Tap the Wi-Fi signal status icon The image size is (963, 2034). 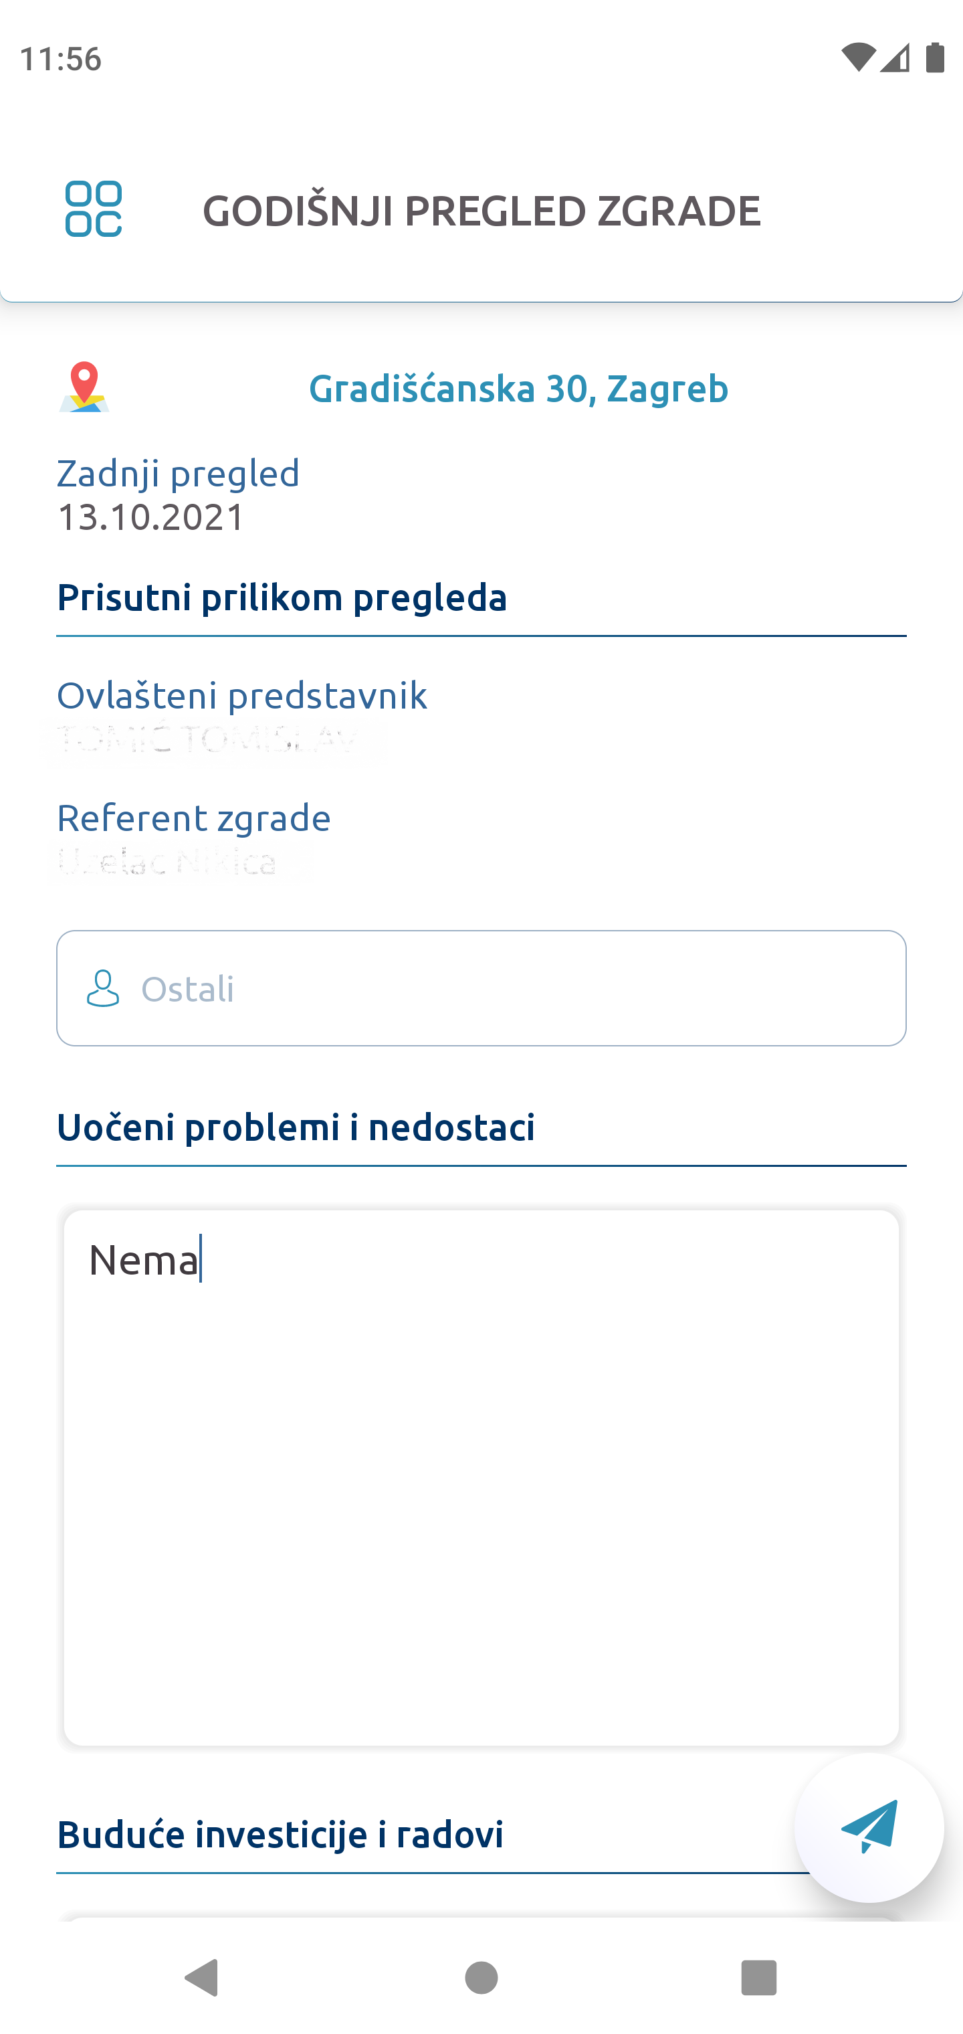point(858,58)
